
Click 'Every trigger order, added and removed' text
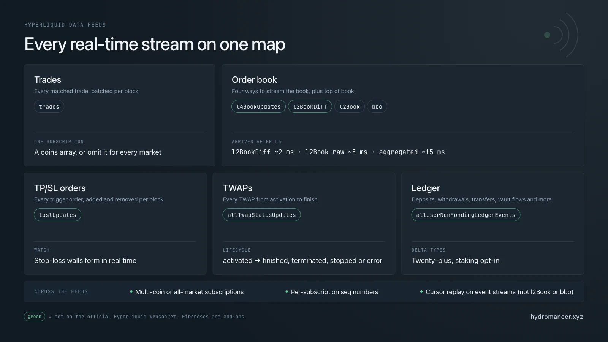99,199
